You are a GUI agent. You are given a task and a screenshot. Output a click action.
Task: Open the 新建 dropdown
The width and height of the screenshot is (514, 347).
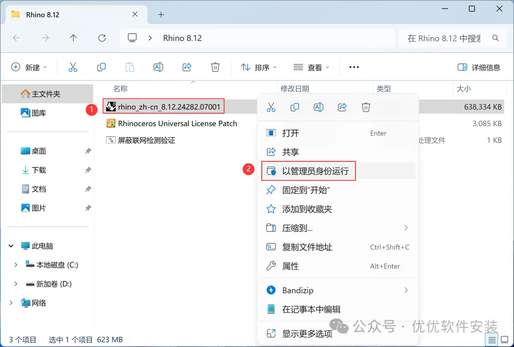(x=29, y=68)
